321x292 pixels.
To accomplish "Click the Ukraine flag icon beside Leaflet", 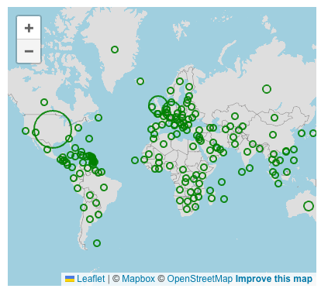I will click(x=70, y=279).
